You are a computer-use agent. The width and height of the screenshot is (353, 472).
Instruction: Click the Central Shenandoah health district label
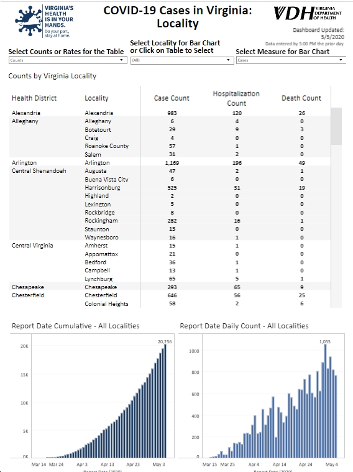click(x=39, y=171)
